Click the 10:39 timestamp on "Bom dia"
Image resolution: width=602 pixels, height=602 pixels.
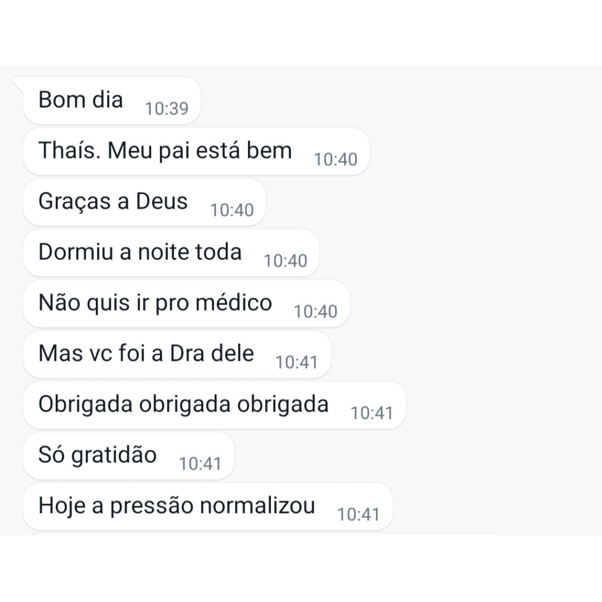[166, 109]
